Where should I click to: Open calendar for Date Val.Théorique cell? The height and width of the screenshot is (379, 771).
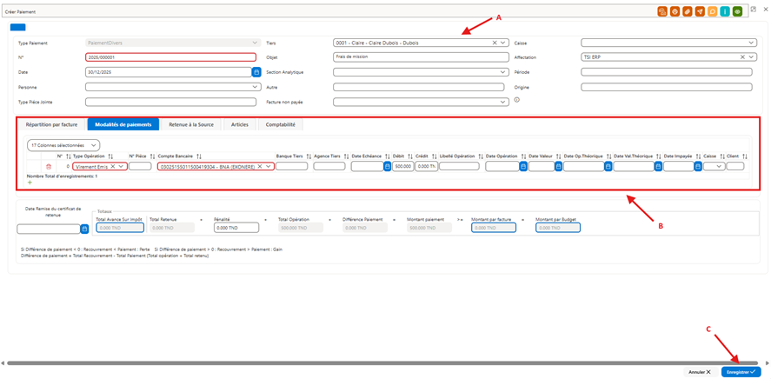coord(658,167)
